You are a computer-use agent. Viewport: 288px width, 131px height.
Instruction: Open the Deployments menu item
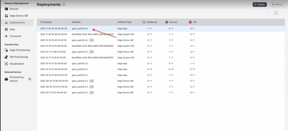(17, 23)
